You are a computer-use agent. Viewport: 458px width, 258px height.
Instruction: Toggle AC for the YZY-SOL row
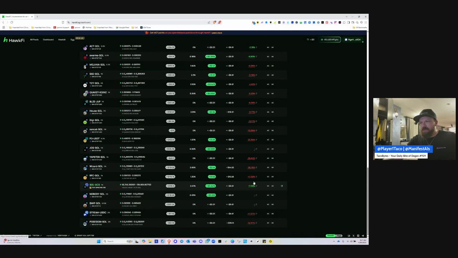268,84
